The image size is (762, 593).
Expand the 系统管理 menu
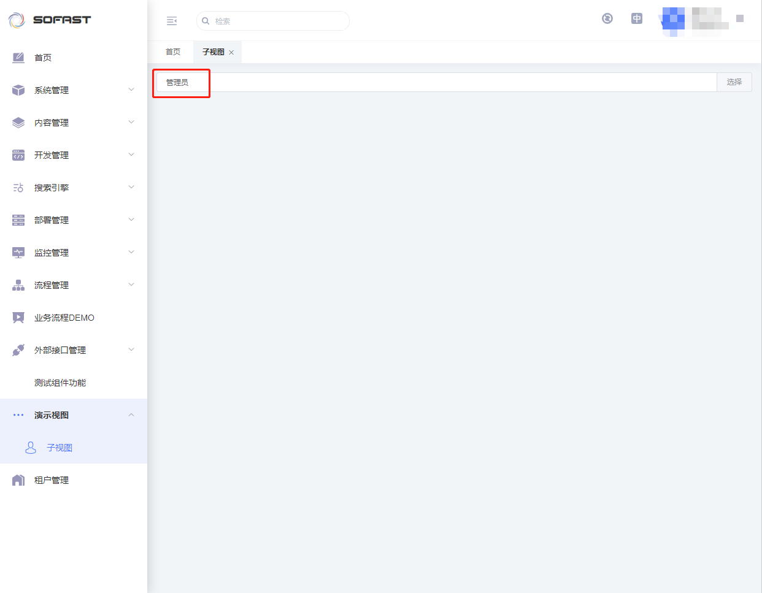coord(74,90)
